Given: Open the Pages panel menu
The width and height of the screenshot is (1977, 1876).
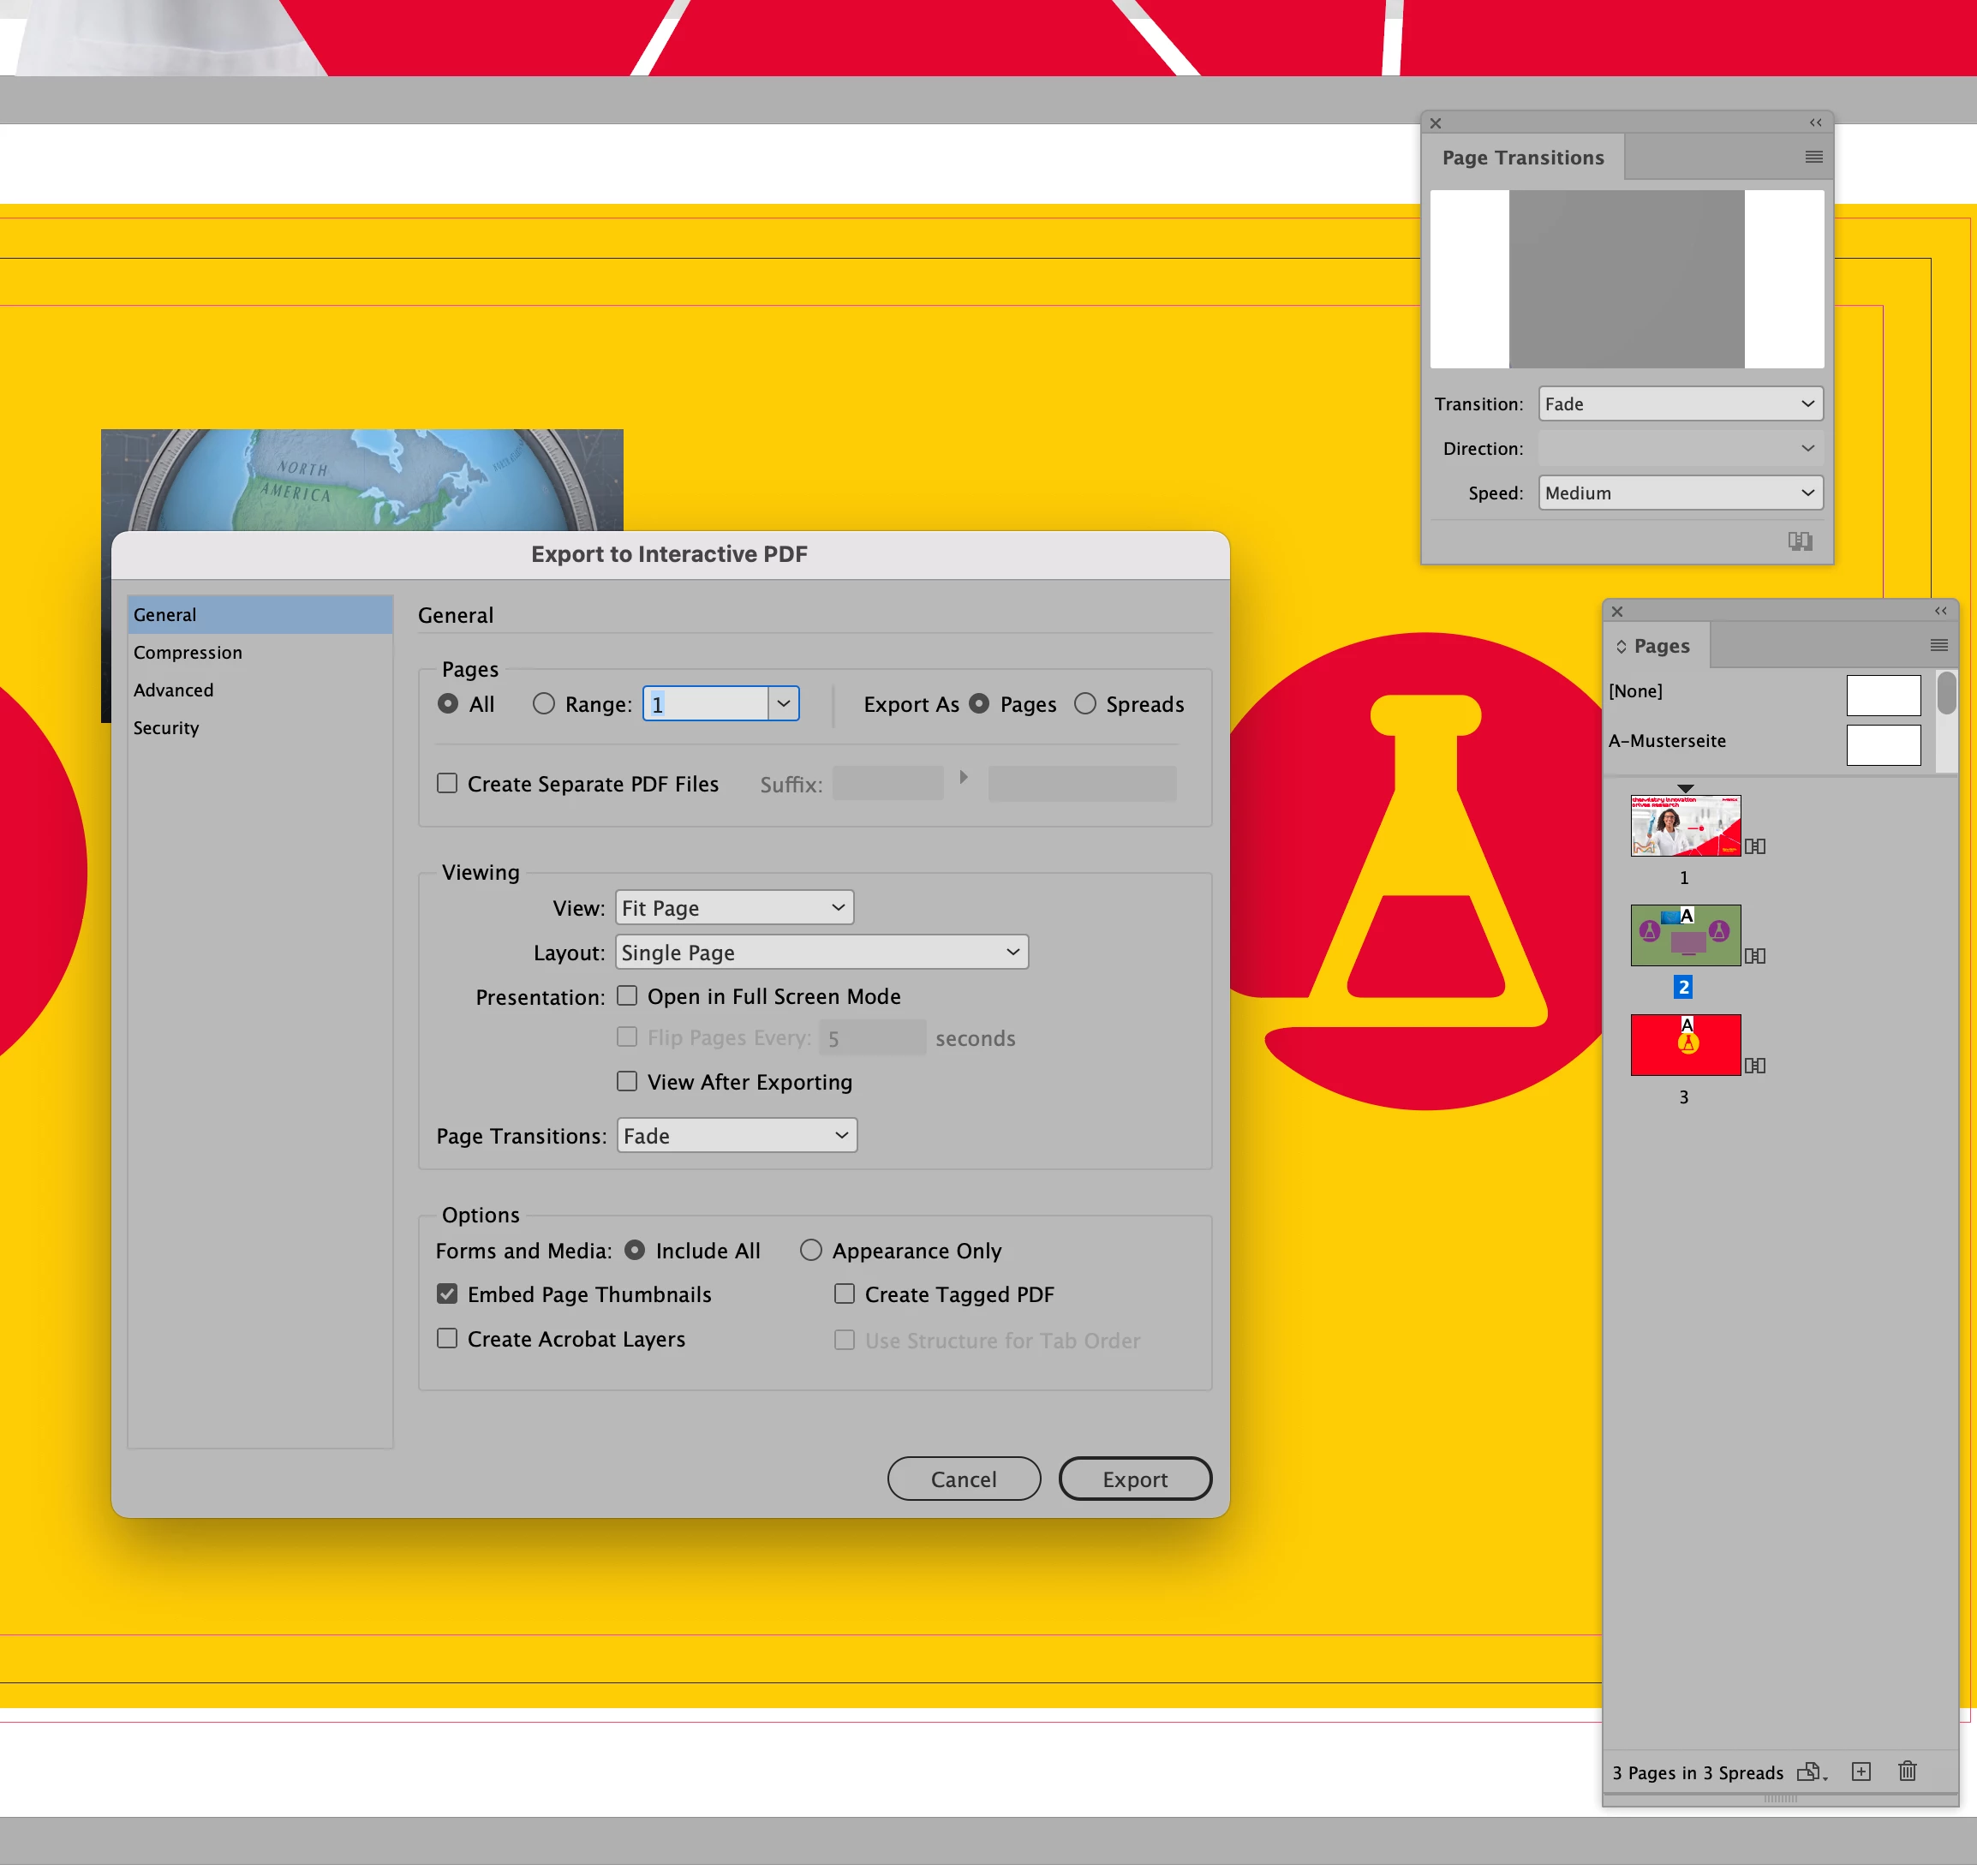Looking at the screenshot, I should (1938, 646).
